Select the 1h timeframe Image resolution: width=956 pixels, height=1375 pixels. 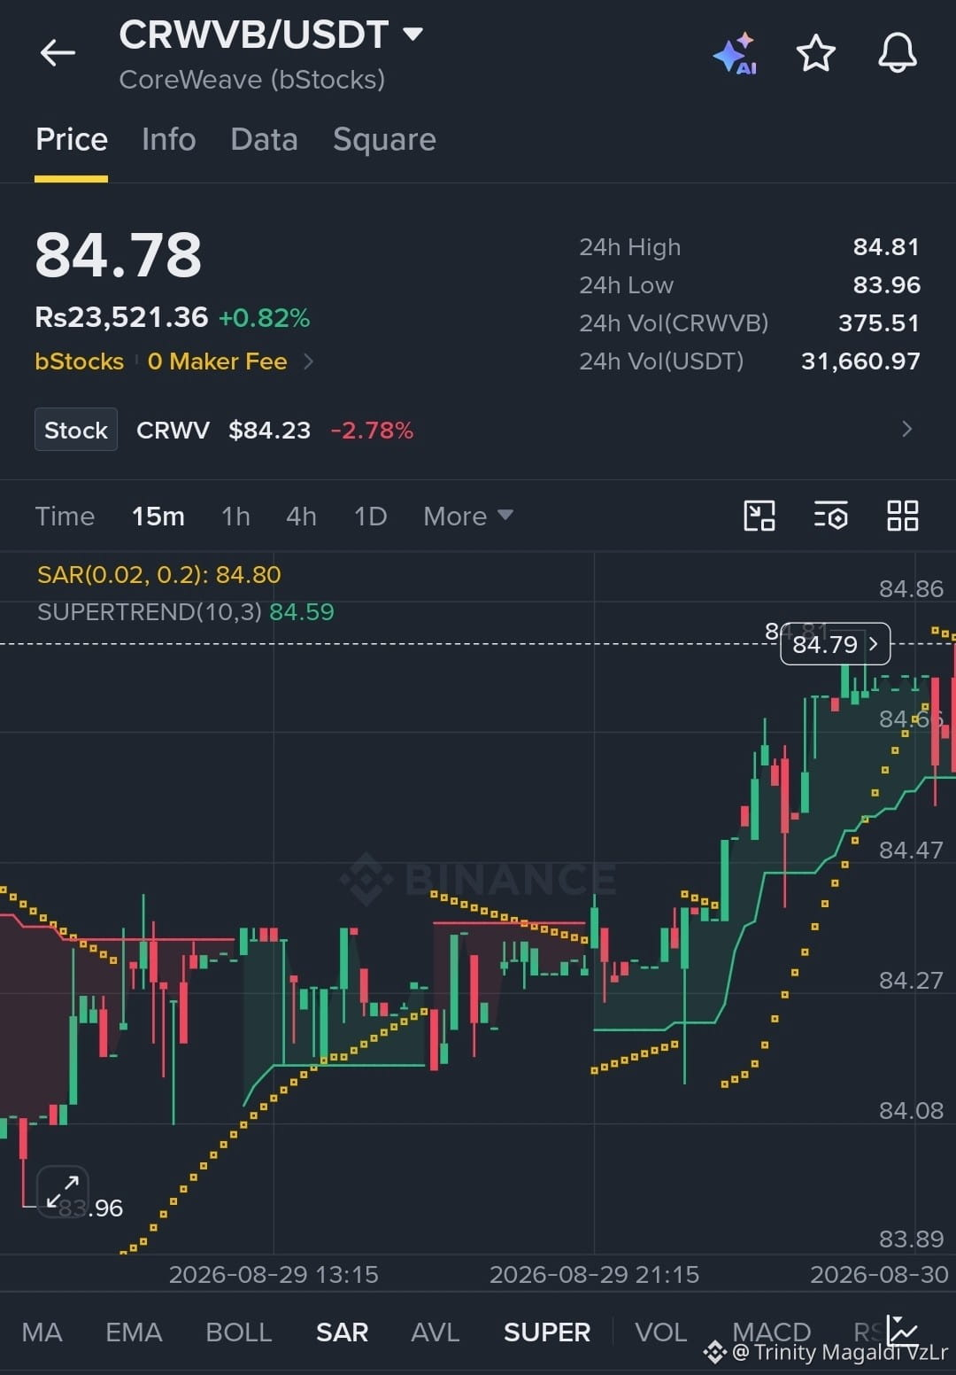click(235, 516)
